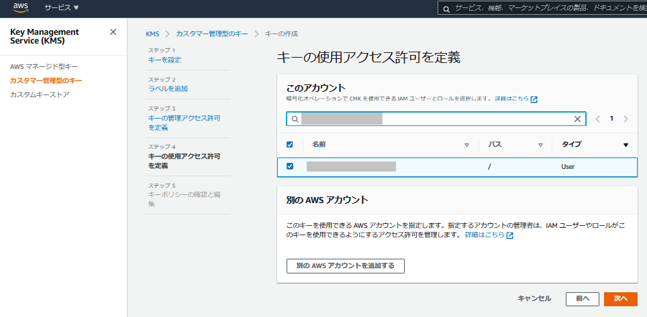This screenshot has width=647, height=317.
Task: Open AWS マネージド型キー in sidebar
Action: point(44,67)
